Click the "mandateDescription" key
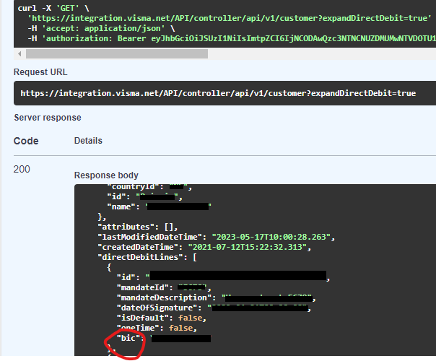 pos(164,297)
